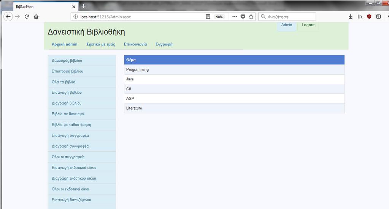Open Διαγραφή συγγραφέα sidebar entry
Viewport: 389px width, 209px height.
(x=82, y=146)
